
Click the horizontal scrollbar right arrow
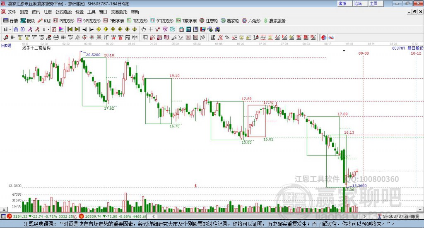pyautogui.click(x=364, y=216)
